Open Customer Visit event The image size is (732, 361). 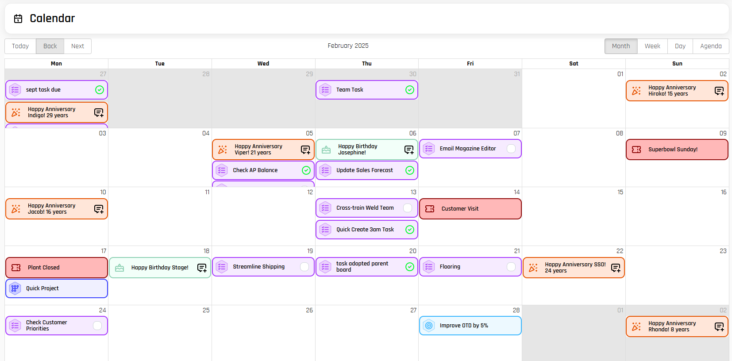coord(470,209)
